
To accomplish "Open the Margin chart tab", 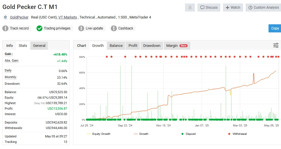I will [177, 45].
